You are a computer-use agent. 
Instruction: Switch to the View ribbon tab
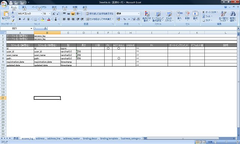(x=85, y=7)
